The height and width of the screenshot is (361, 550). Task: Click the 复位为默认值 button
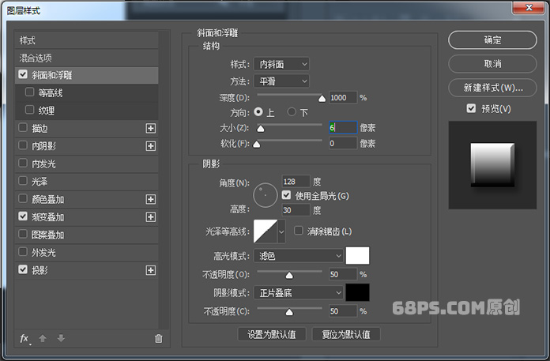coord(346,334)
